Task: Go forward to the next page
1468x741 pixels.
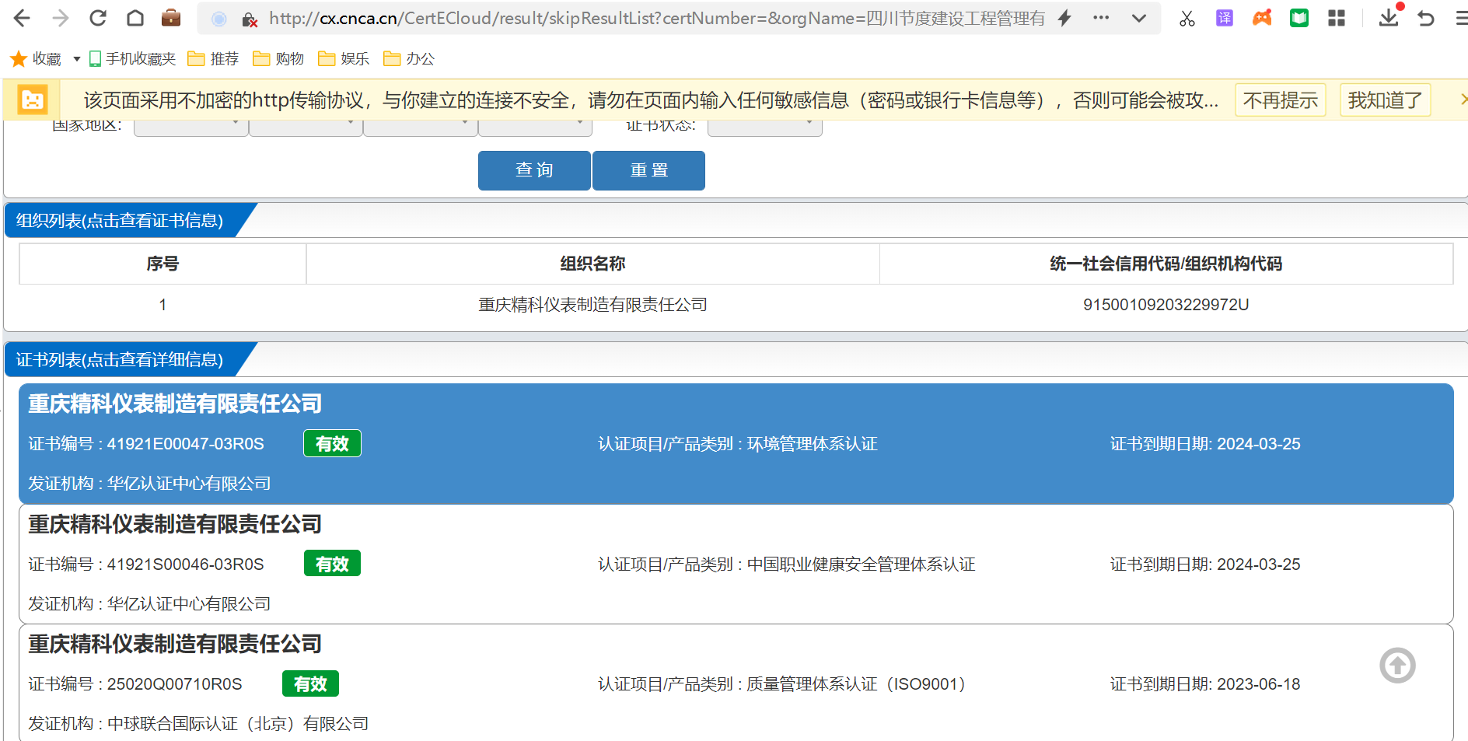Action: pos(60,18)
